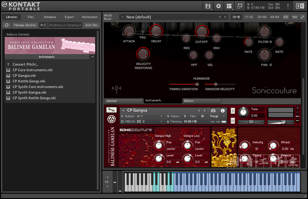Show rack page 33-48
308x199 pixels.
262,17
